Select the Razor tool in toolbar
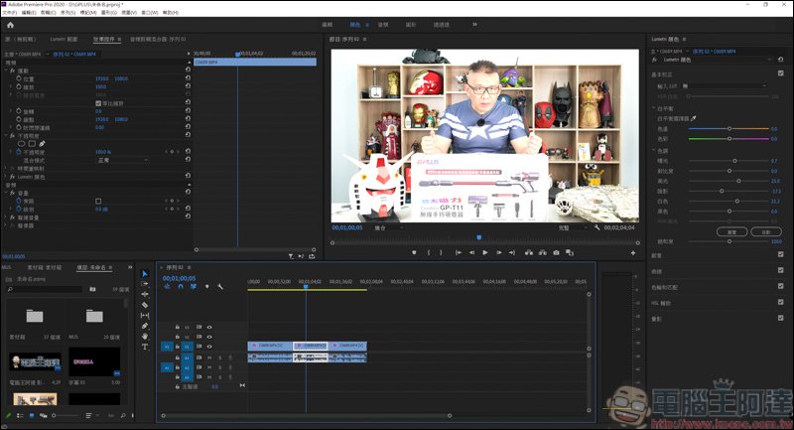The width and height of the screenshot is (794, 430). (145, 305)
